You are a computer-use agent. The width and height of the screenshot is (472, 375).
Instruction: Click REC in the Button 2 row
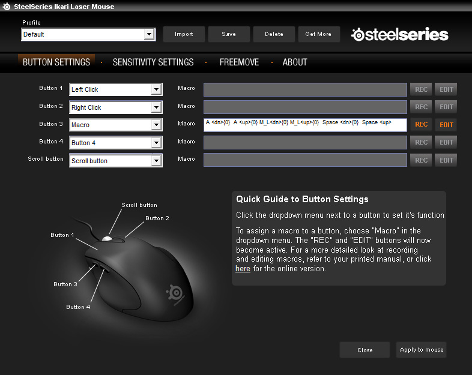(x=421, y=107)
